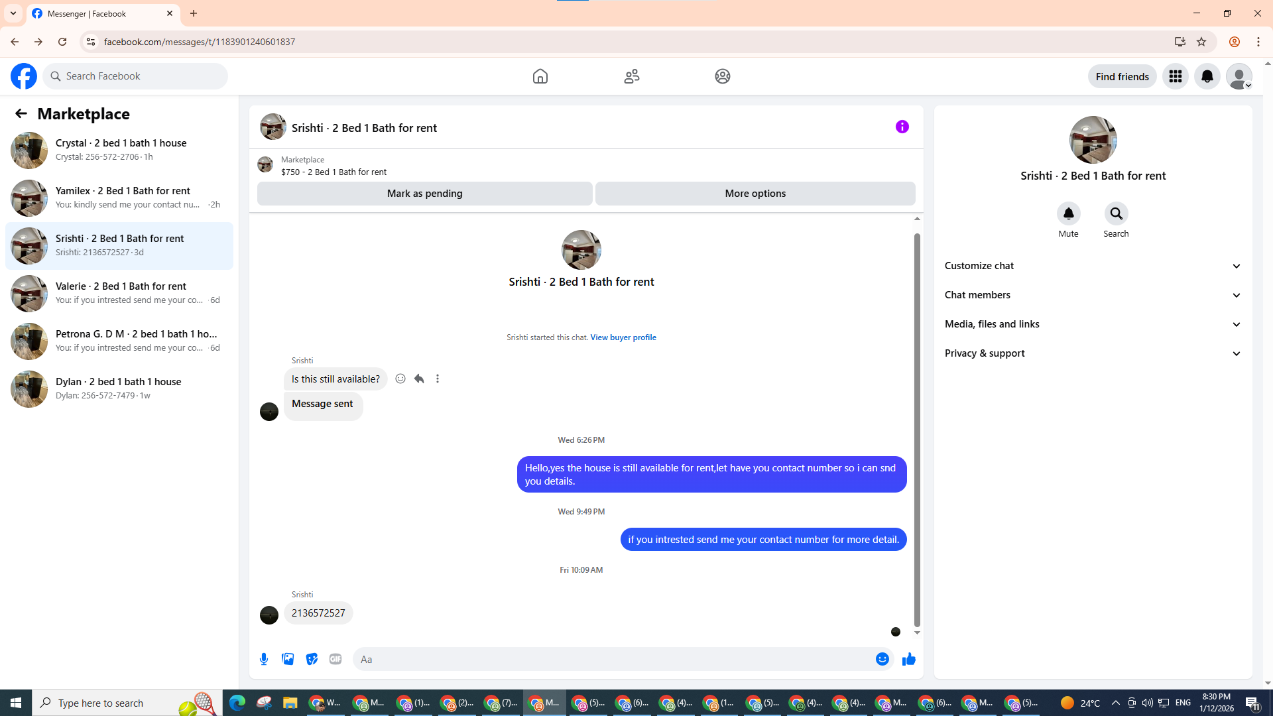Expand the Chat members section
The height and width of the screenshot is (716, 1273).
(x=1093, y=295)
